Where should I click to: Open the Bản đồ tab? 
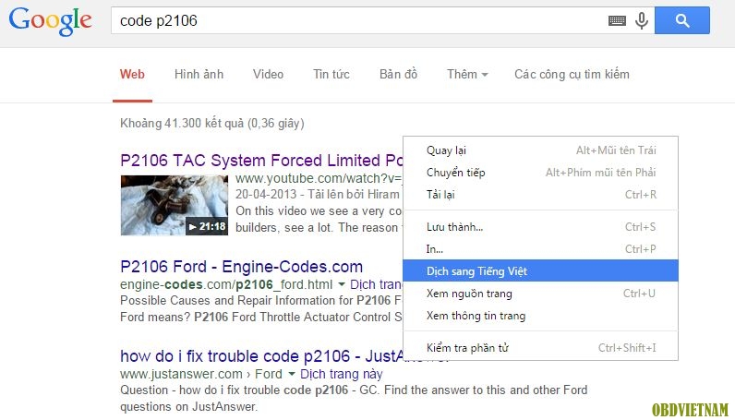(x=399, y=74)
